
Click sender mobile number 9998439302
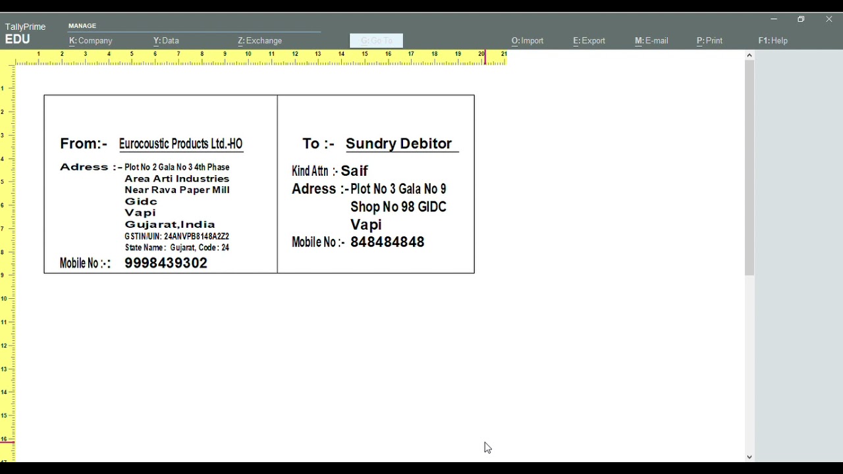[165, 263]
